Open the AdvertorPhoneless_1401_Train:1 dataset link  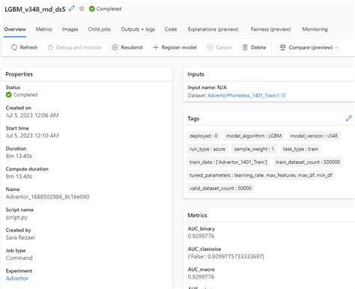pyautogui.click(x=243, y=95)
